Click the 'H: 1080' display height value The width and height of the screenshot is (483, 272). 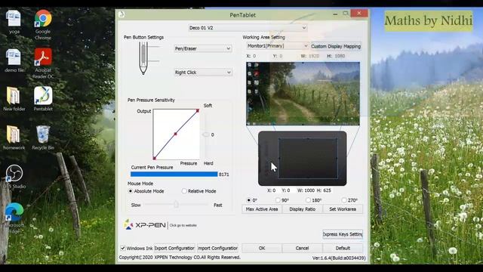pos(336,56)
